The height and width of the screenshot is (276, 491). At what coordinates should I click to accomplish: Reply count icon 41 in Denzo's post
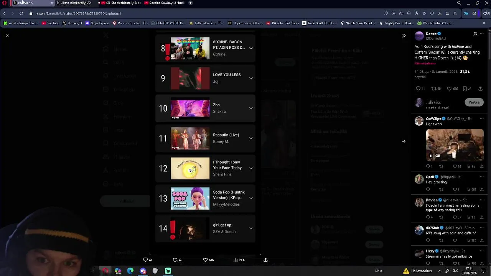418,89
